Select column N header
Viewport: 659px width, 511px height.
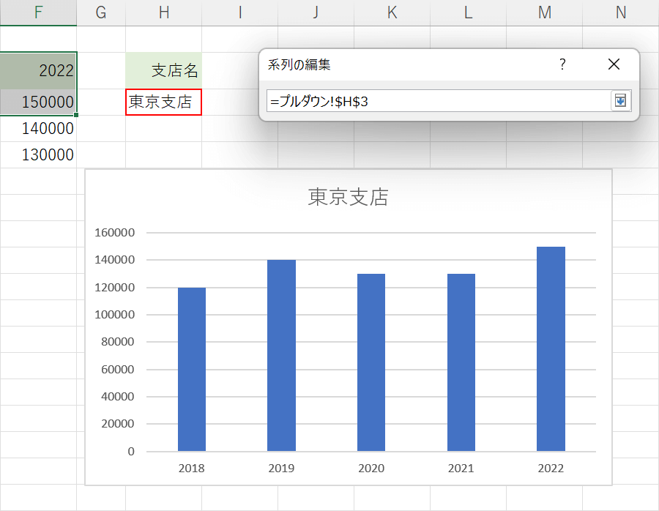[x=621, y=12]
